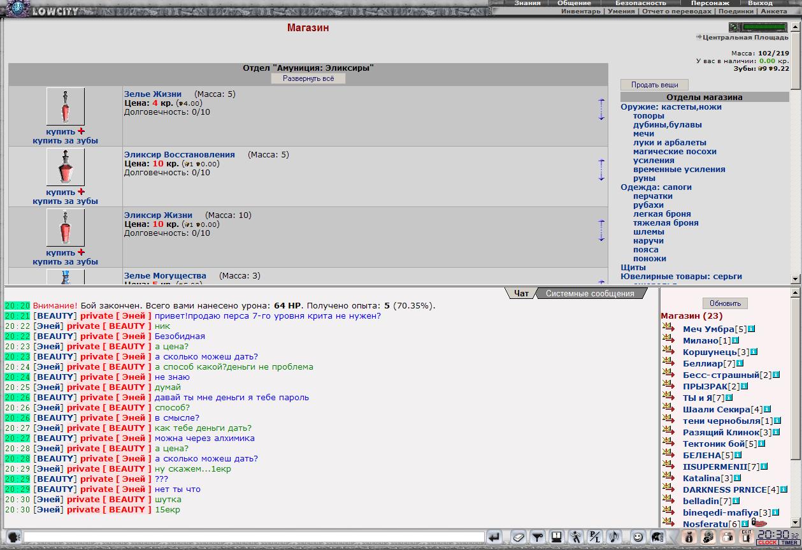
Task: Open топоры shop department
Action: [648, 116]
